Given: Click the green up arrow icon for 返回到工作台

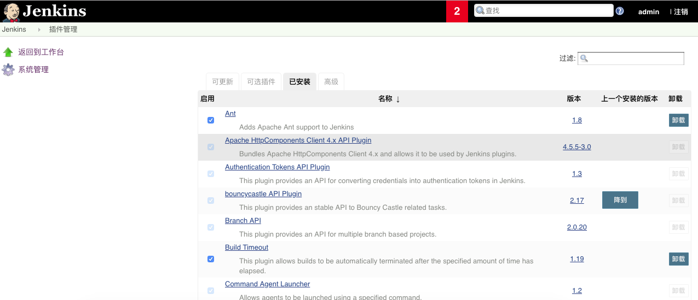Looking at the screenshot, I should click(8, 52).
